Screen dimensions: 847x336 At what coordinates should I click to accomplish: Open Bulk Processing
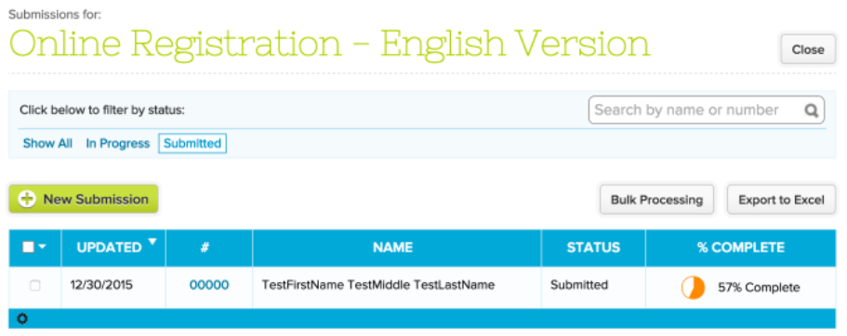pos(656,200)
